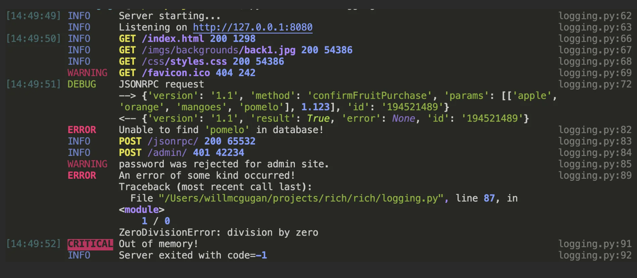
Task: Click the 'POST /jsonrpc/ 200 65532' line
Action: click(x=187, y=141)
